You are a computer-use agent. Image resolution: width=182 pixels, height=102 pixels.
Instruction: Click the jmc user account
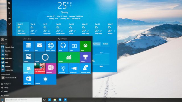[x=4, y=39]
